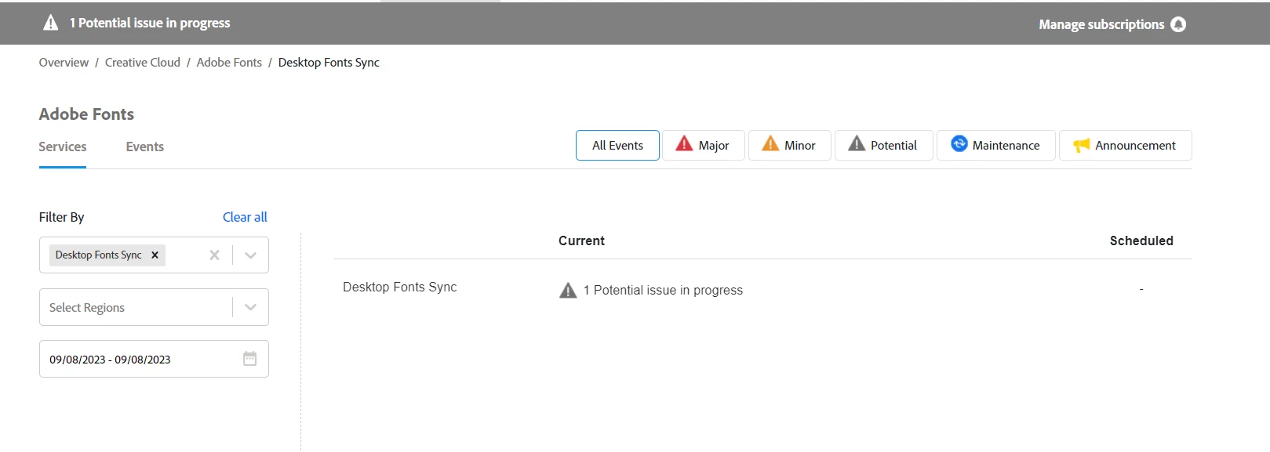
Task: Filter by Announcement events
Action: [1126, 146]
